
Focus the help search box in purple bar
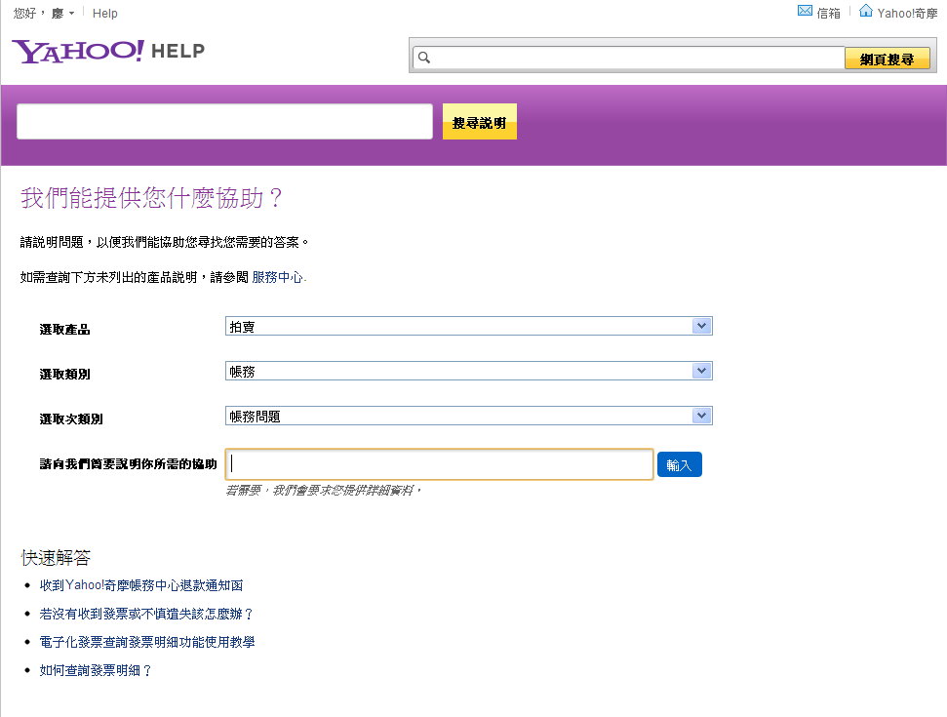click(x=224, y=121)
